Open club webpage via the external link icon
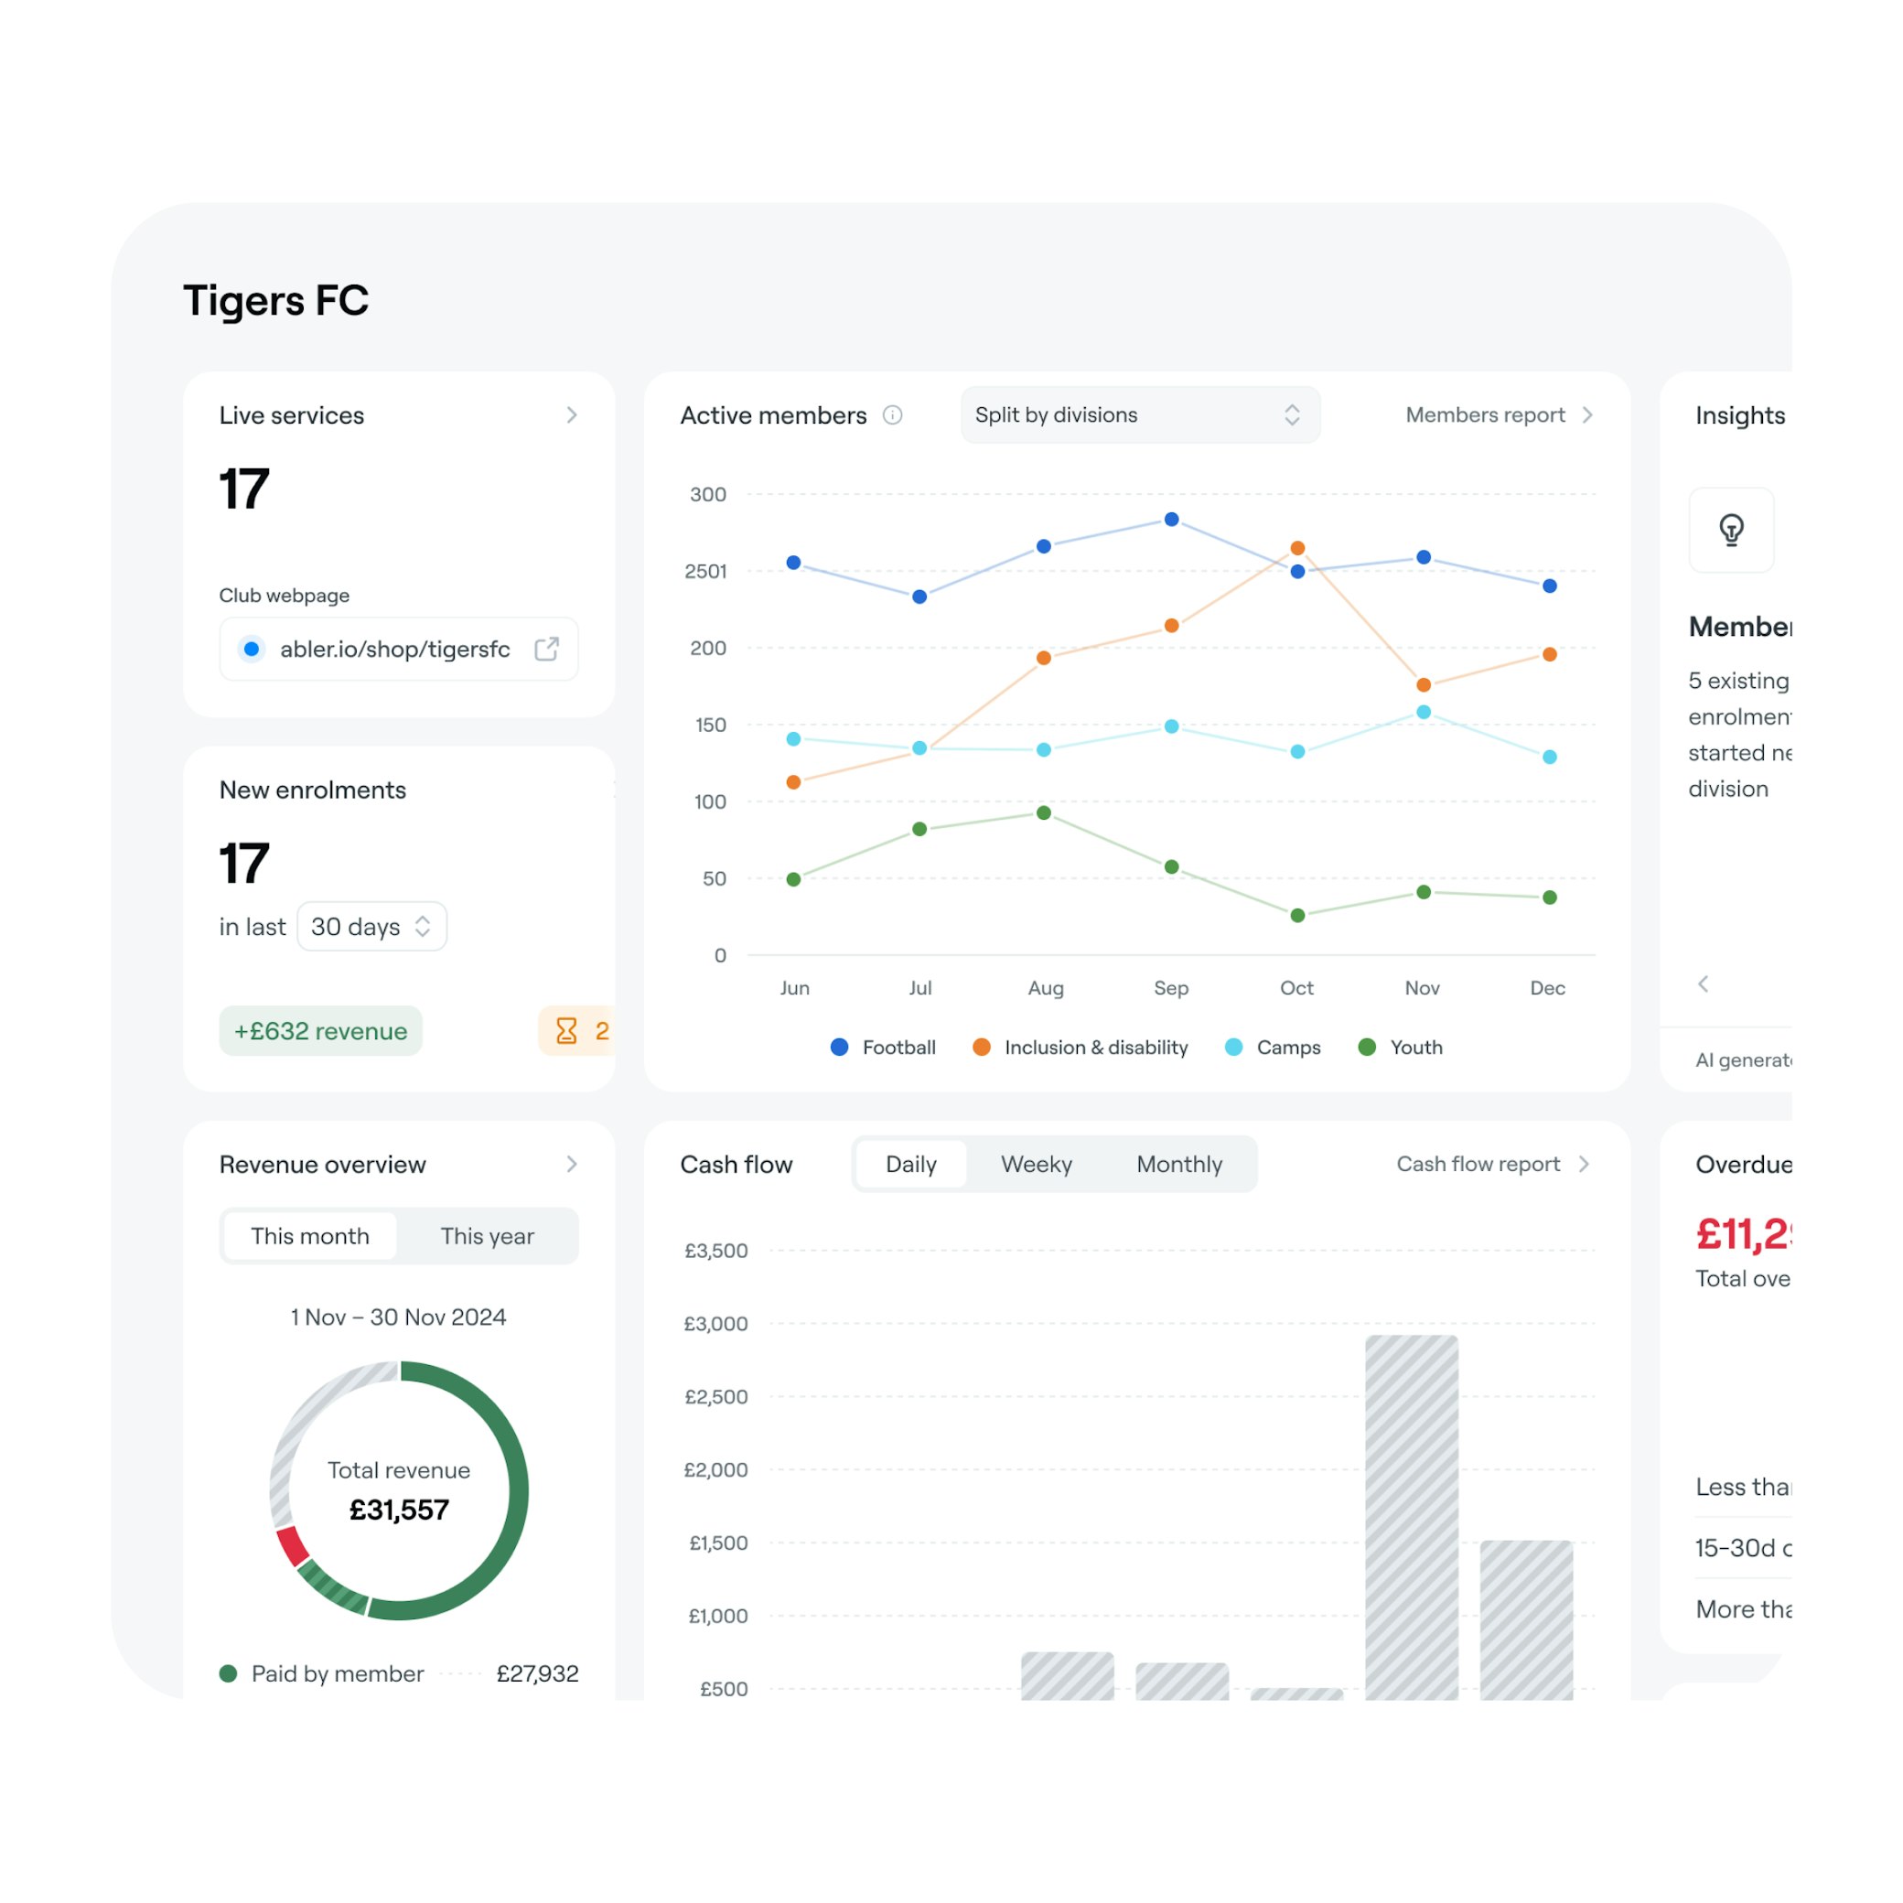 click(548, 649)
